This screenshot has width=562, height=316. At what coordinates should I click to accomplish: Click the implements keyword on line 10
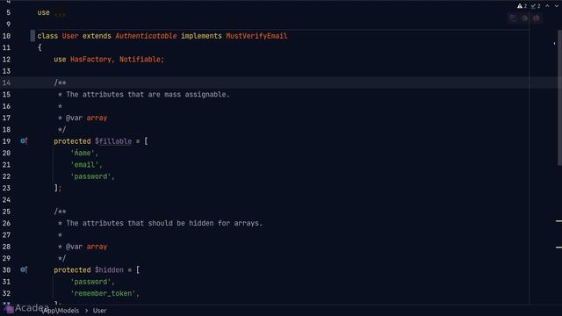[201, 36]
